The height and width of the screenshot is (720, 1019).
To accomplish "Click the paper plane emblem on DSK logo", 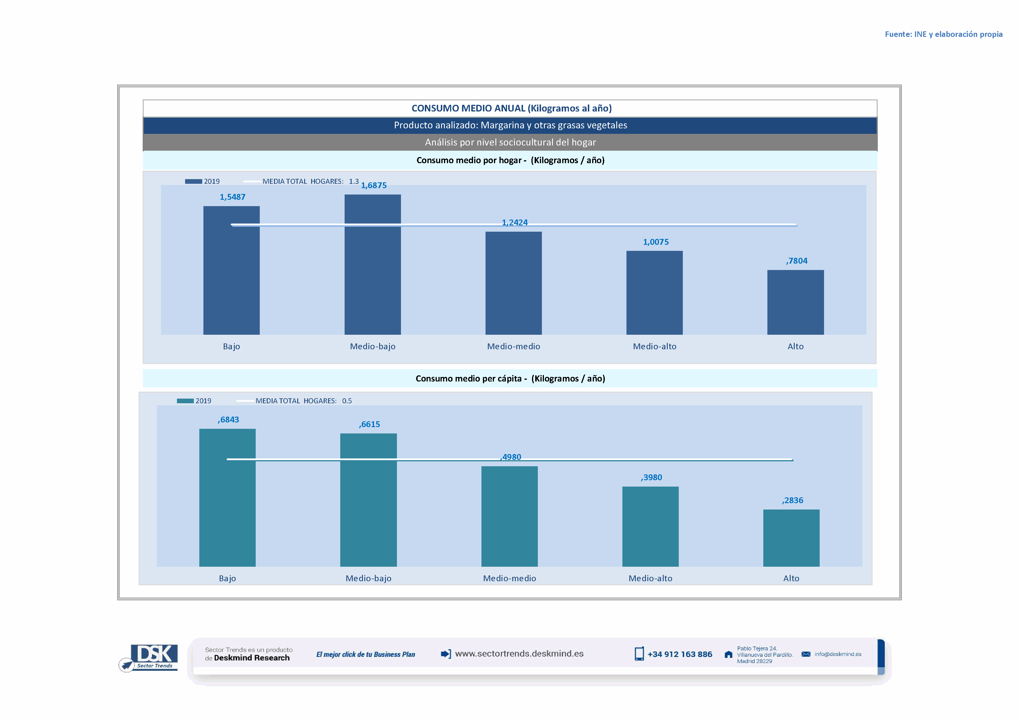I will click(x=127, y=665).
